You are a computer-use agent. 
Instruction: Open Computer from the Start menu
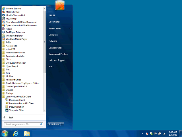pos(53,35)
